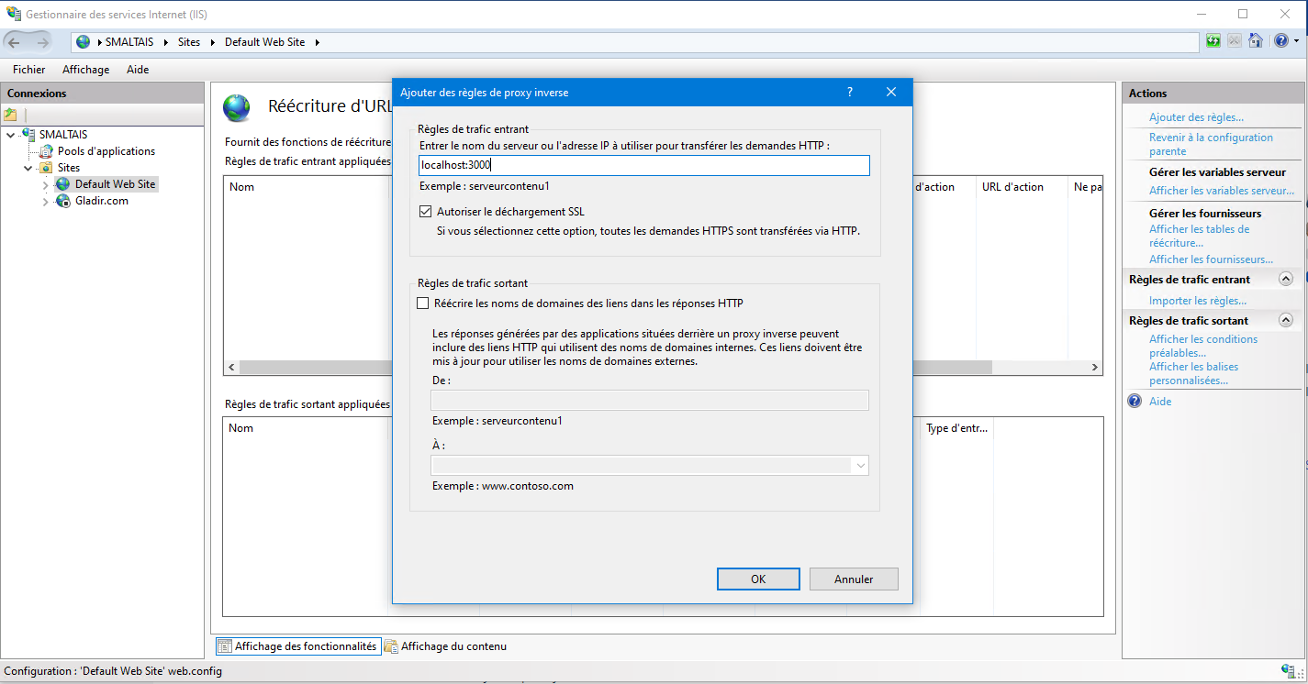Click the forward navigation arrow
This screenshot has height=684, width=1308.
click(x=43, y=42)
